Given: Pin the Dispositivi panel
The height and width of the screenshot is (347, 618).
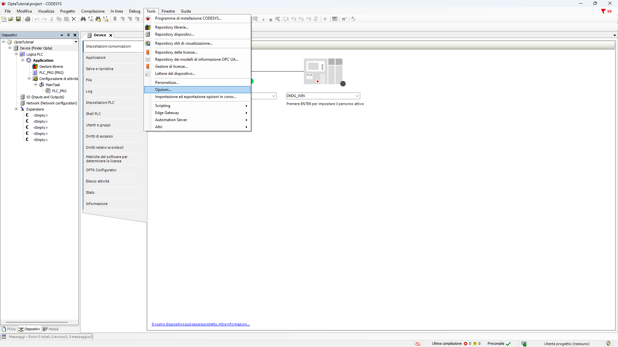Looking at the screenshot, I should click(x=68, y=35).
